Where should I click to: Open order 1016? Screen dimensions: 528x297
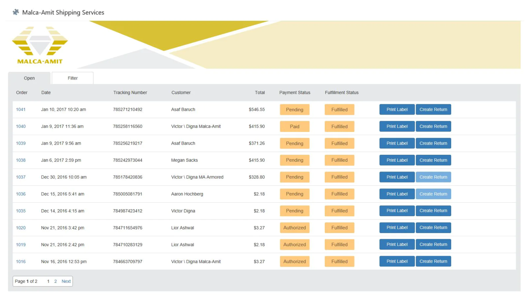click(21, 261)
